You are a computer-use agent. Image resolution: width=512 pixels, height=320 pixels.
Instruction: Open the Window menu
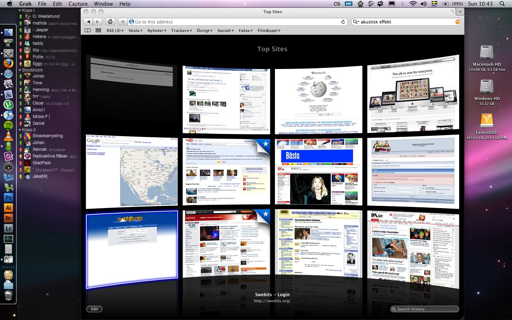(x=103, y=4)
